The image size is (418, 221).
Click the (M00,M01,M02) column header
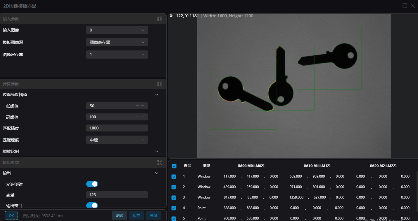(x=251, y=166)
